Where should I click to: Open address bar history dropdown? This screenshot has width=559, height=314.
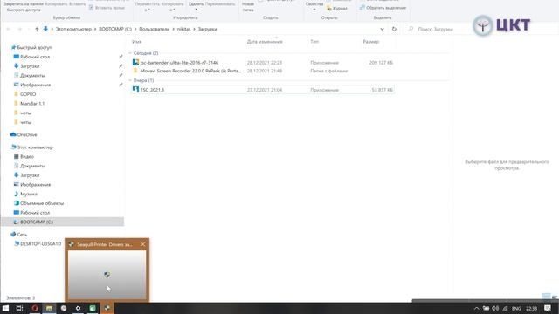382,29
